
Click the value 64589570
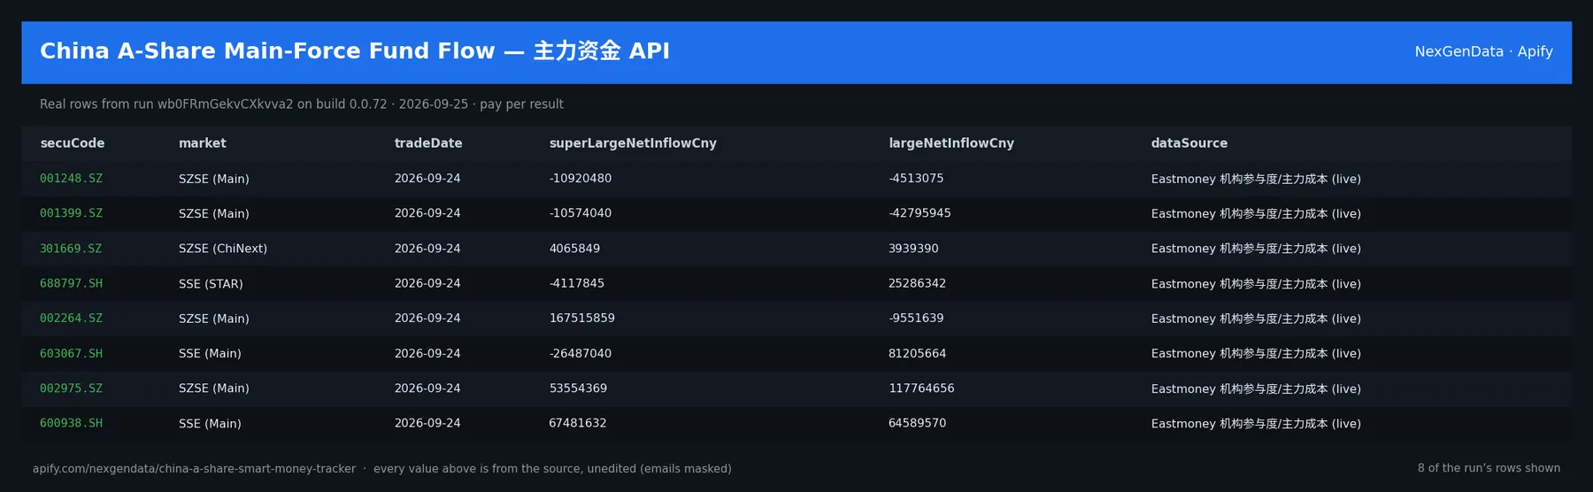click(917, 423)
